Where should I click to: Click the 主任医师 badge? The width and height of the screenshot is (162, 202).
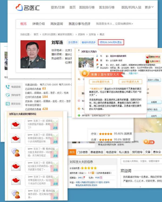(73, 42)
